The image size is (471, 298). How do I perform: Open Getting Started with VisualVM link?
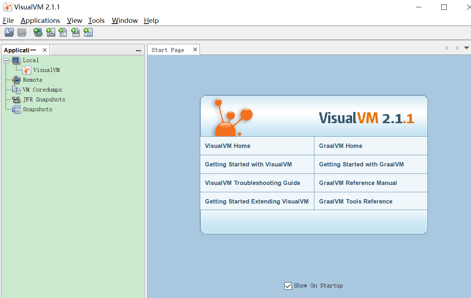[248, 164]
